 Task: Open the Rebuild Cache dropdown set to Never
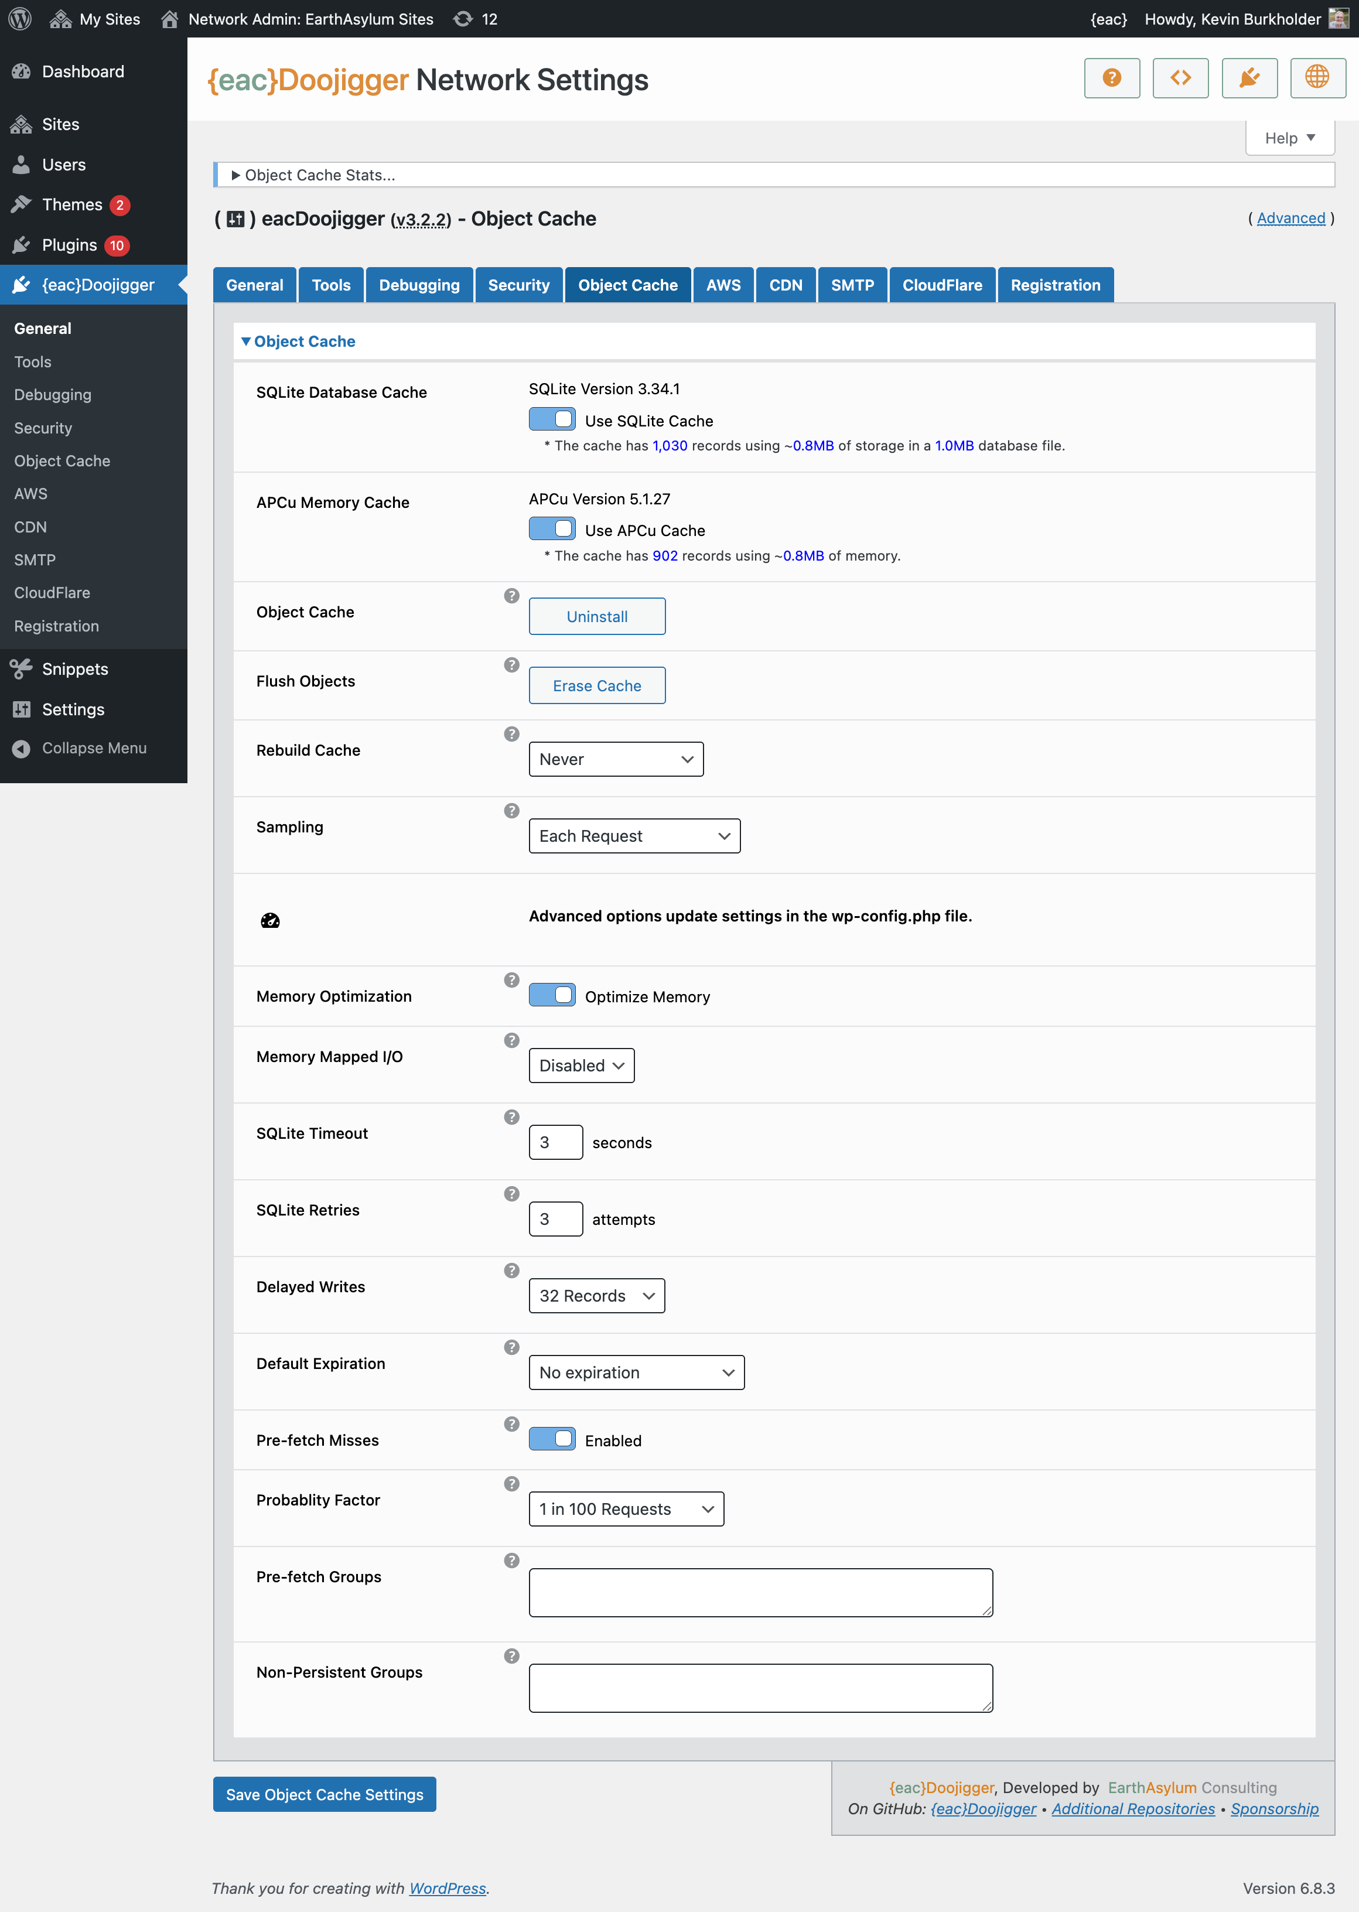tap(616, 759)
